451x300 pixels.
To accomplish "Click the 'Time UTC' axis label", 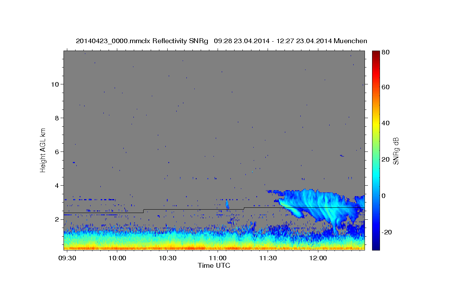I will [214, 265].
